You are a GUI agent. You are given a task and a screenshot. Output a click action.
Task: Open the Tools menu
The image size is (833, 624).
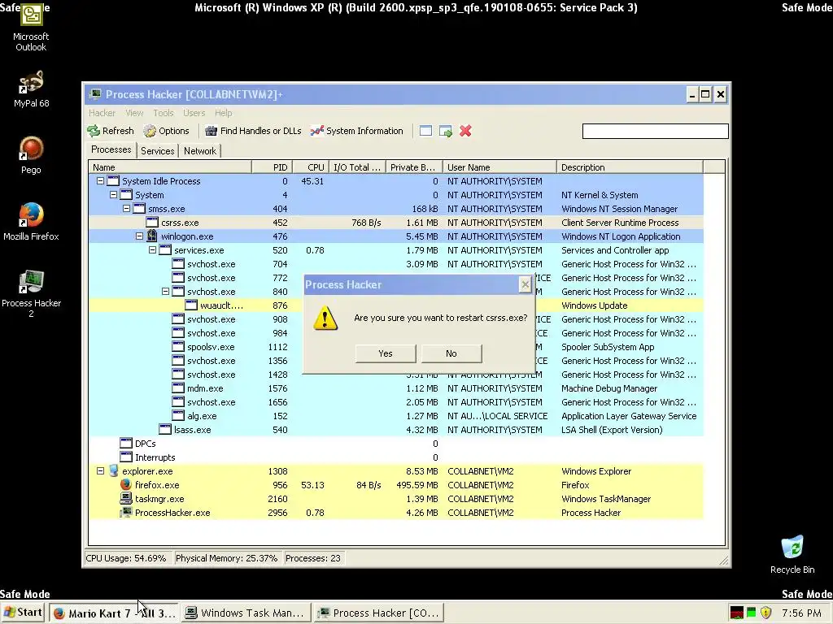pos(163,113)
